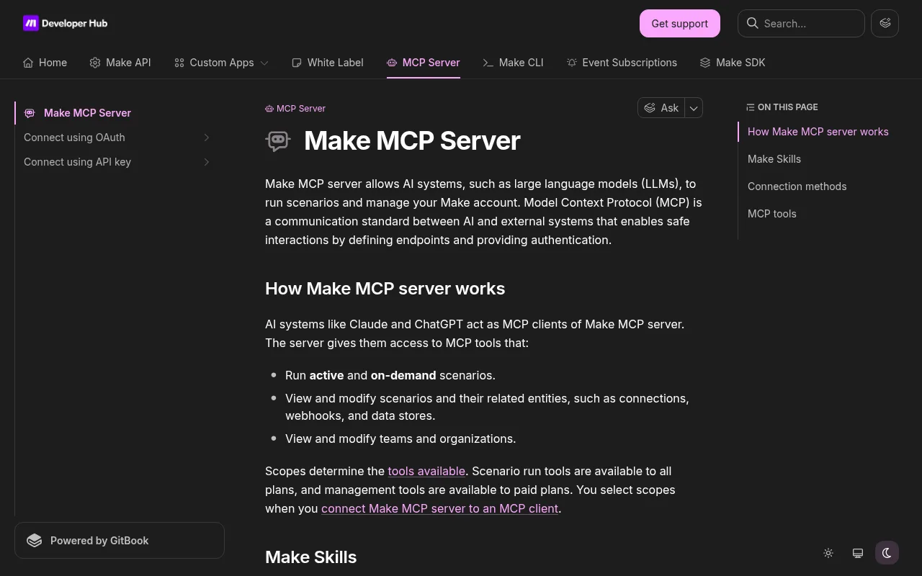Open the Event Subscriptions tab

click(622, 63)
